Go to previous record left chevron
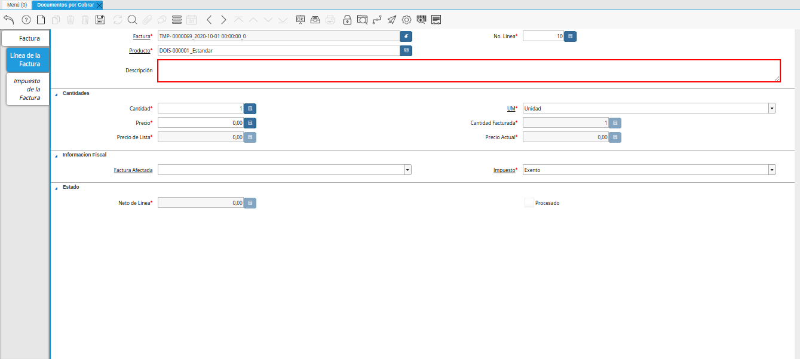 click(209, 20)
